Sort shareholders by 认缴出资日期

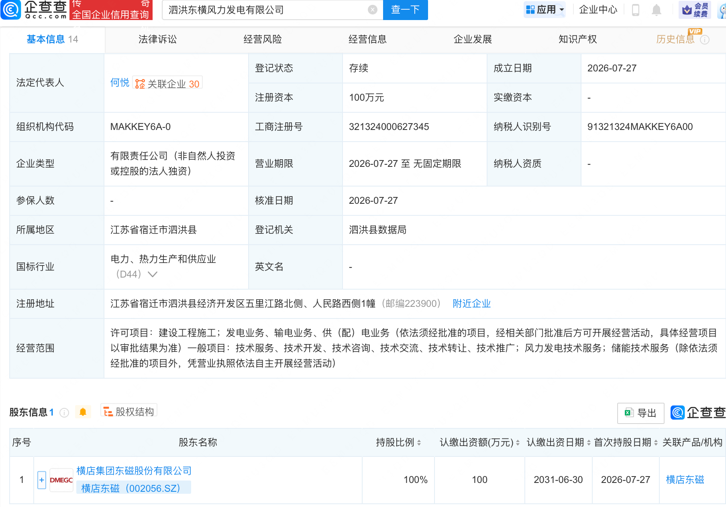coord(589,442)
